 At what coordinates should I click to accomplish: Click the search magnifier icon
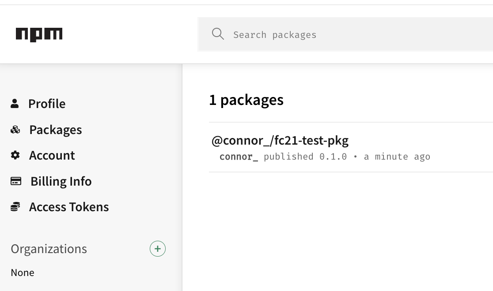click(x=218, y=34)
